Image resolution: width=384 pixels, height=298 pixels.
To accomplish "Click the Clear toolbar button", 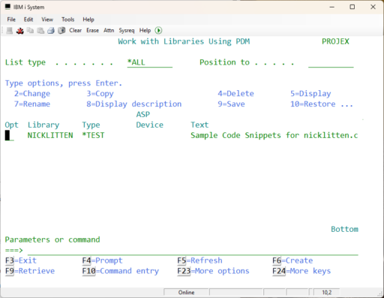I will [x=76, y=31].
